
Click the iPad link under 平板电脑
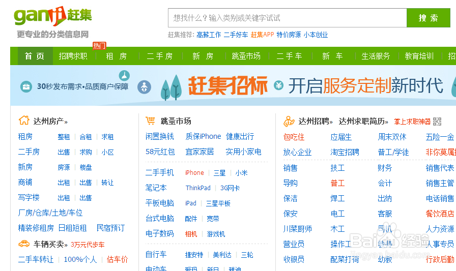coord(191,203)
